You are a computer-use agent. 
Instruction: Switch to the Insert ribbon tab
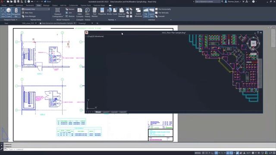click(x=11, y=6)
